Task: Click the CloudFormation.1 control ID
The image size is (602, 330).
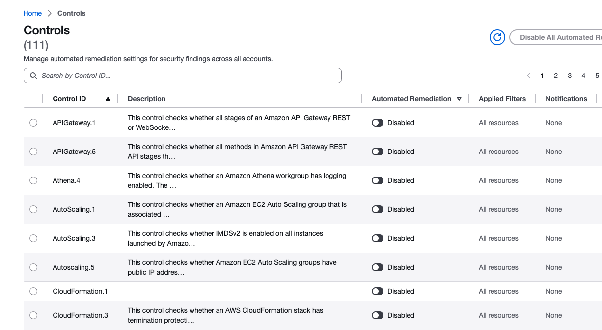Action: (81, 291)
